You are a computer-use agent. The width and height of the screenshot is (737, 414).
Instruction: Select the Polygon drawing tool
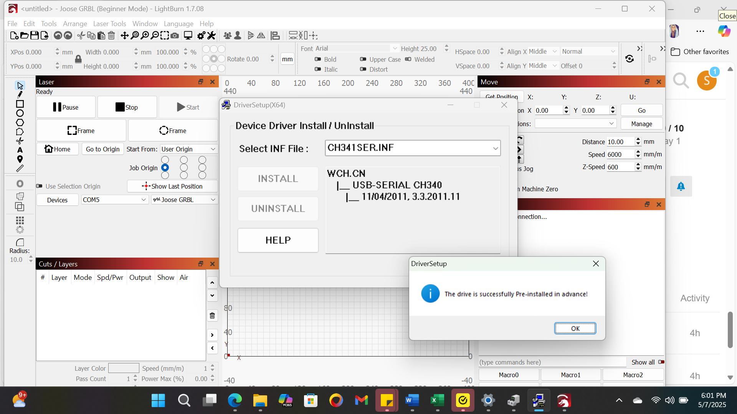(x=20, y=122)
